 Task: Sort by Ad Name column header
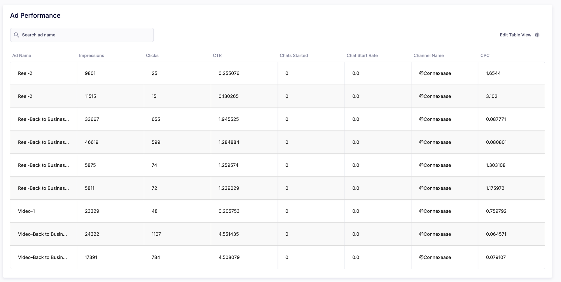point(22,55)
